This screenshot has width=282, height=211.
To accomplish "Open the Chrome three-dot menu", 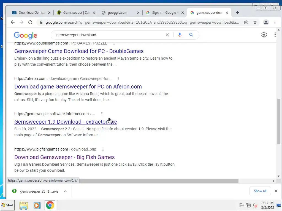I will (x=275, y=23).
